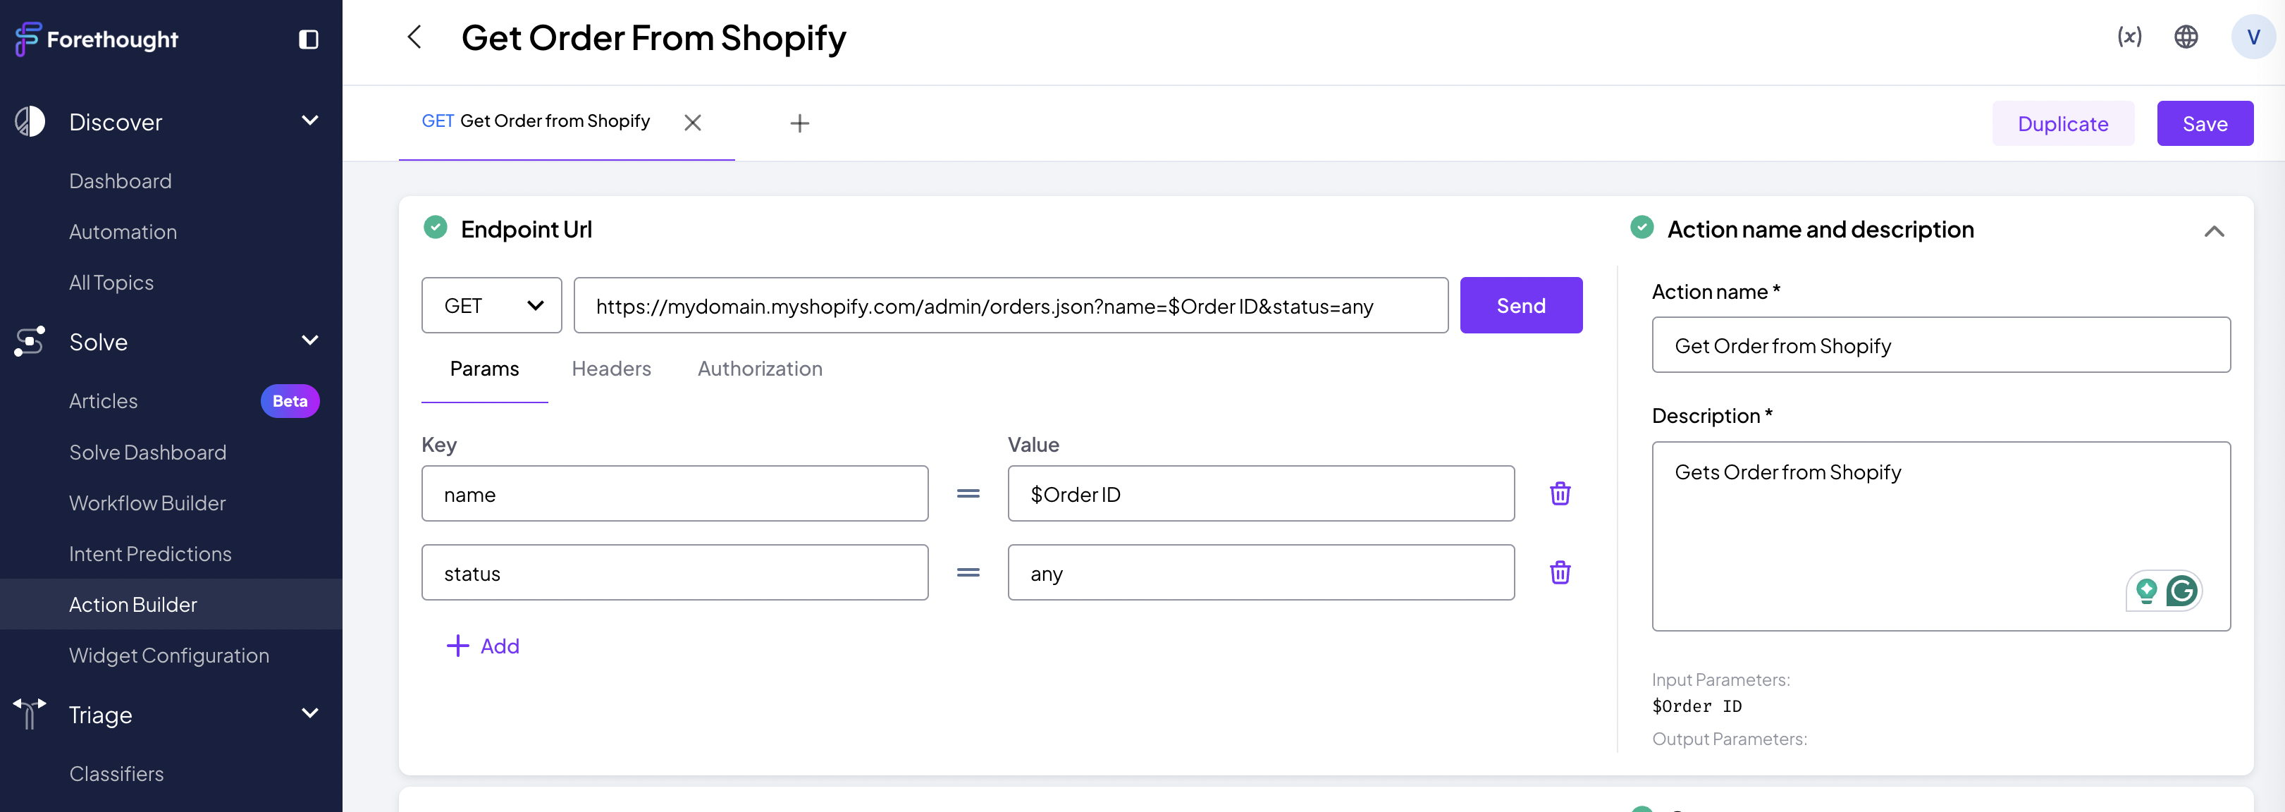Click the green lightbulb suggestion icon
Viewport: 2285px width, 812px height.
click(x=2145, y=590)
